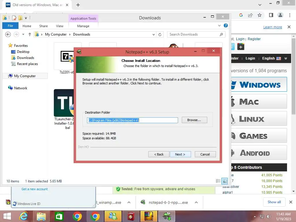Click the Destination Folder path field
This screenshot has height=222, width=296.
coord(132,120)
